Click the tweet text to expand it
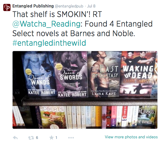This screenshot has width=161, height=144. (x=82, y=29)
